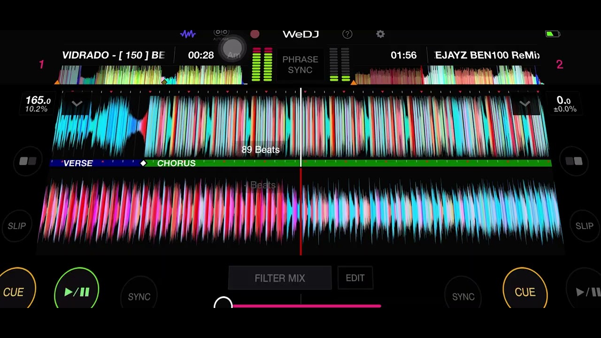Screen dimensions: 601x338
Task: Tap the purple waveform view icon
Action: (188, 34)
